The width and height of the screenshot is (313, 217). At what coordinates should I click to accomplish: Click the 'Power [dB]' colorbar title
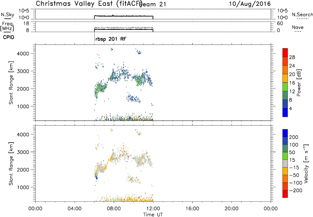click(299, 83)
